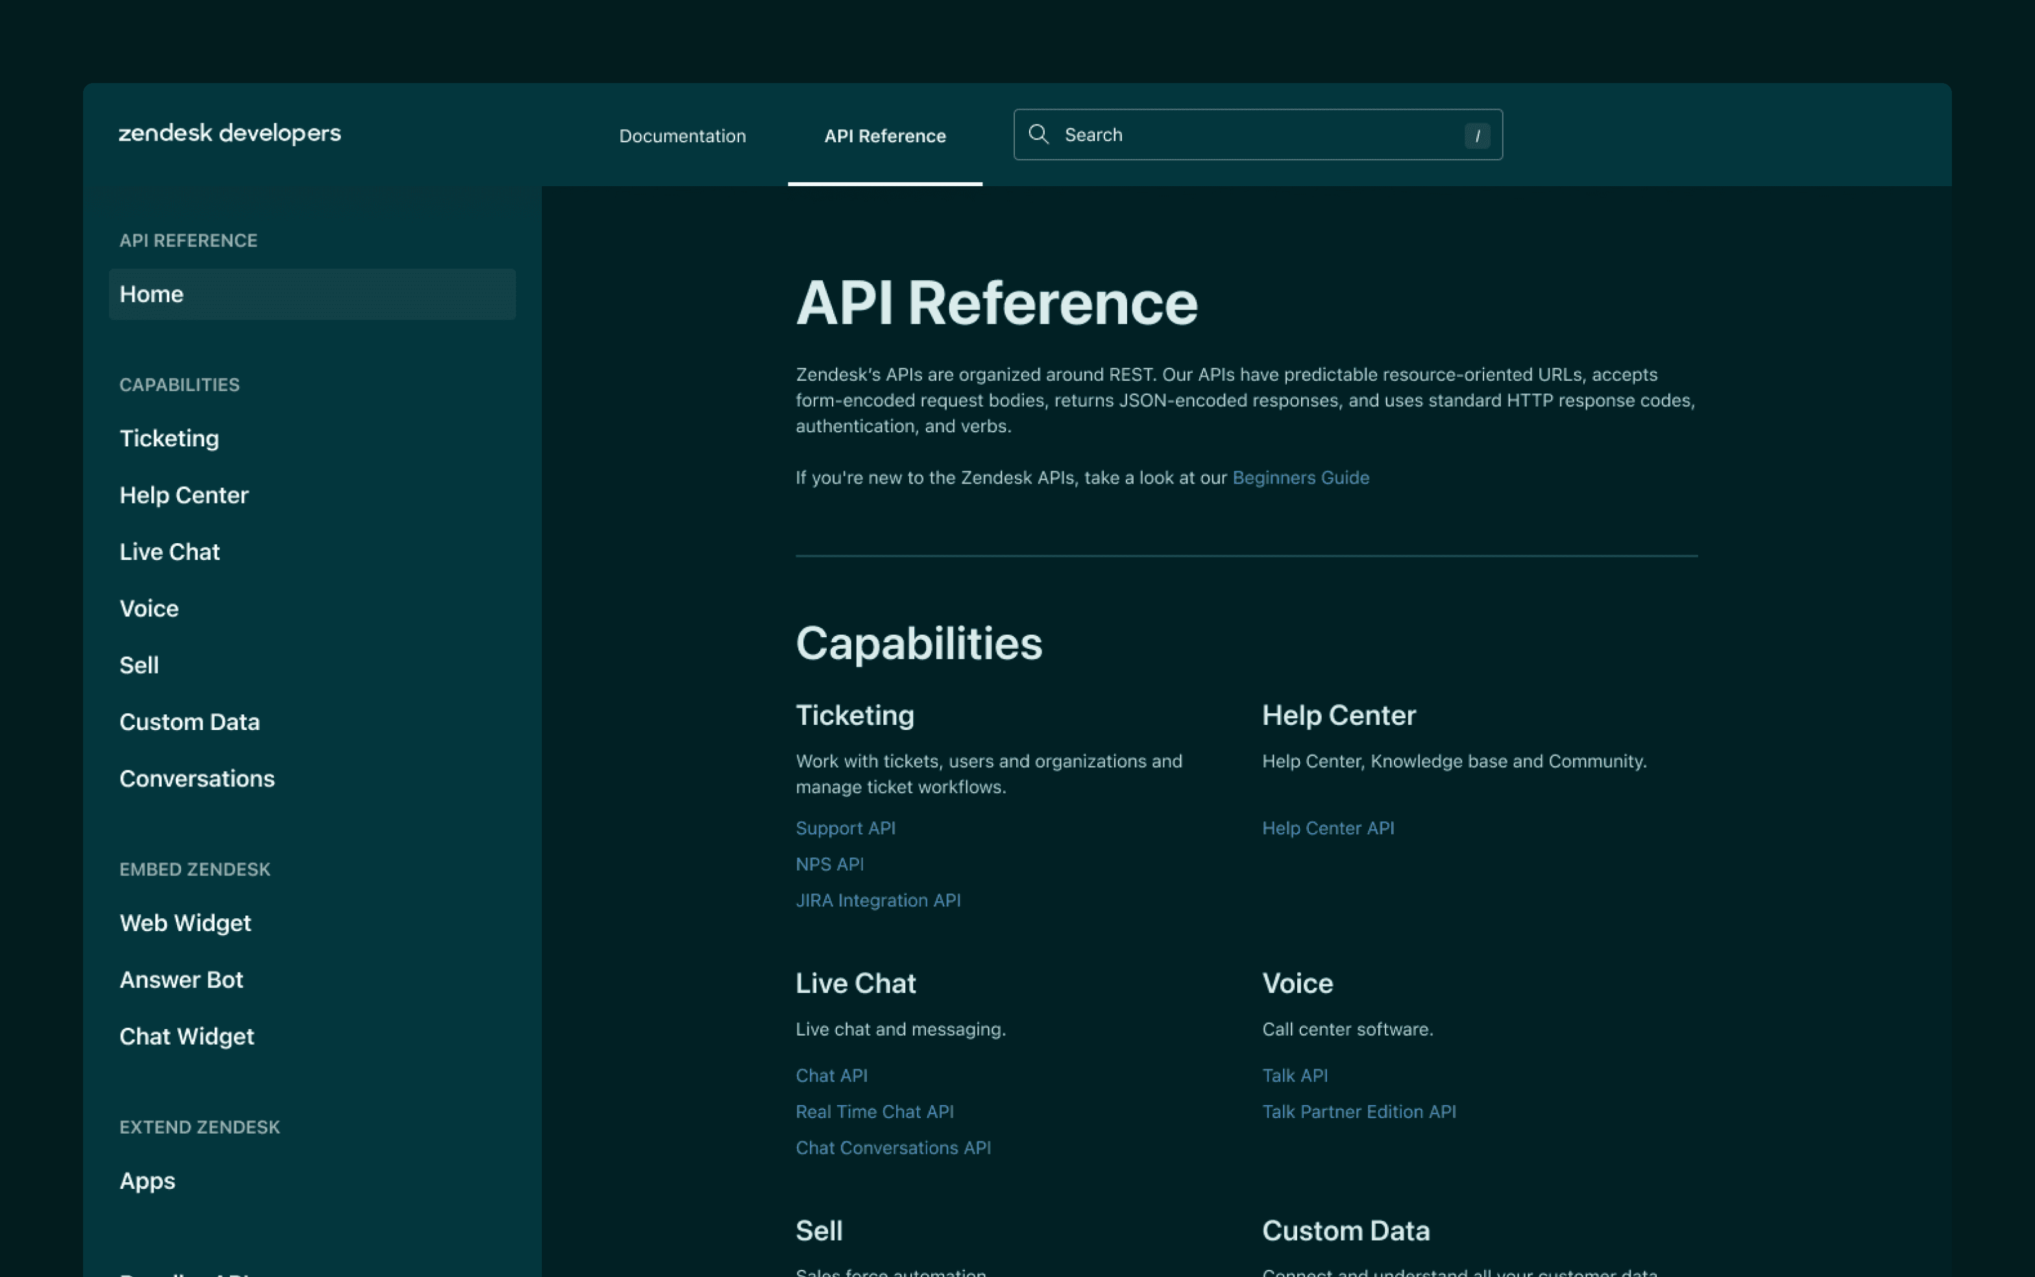This screenshot has height=1277, width=2035.
Task: Open Ticketing in the sidebar
Action: pyautogui.click(x=169, y=439)
